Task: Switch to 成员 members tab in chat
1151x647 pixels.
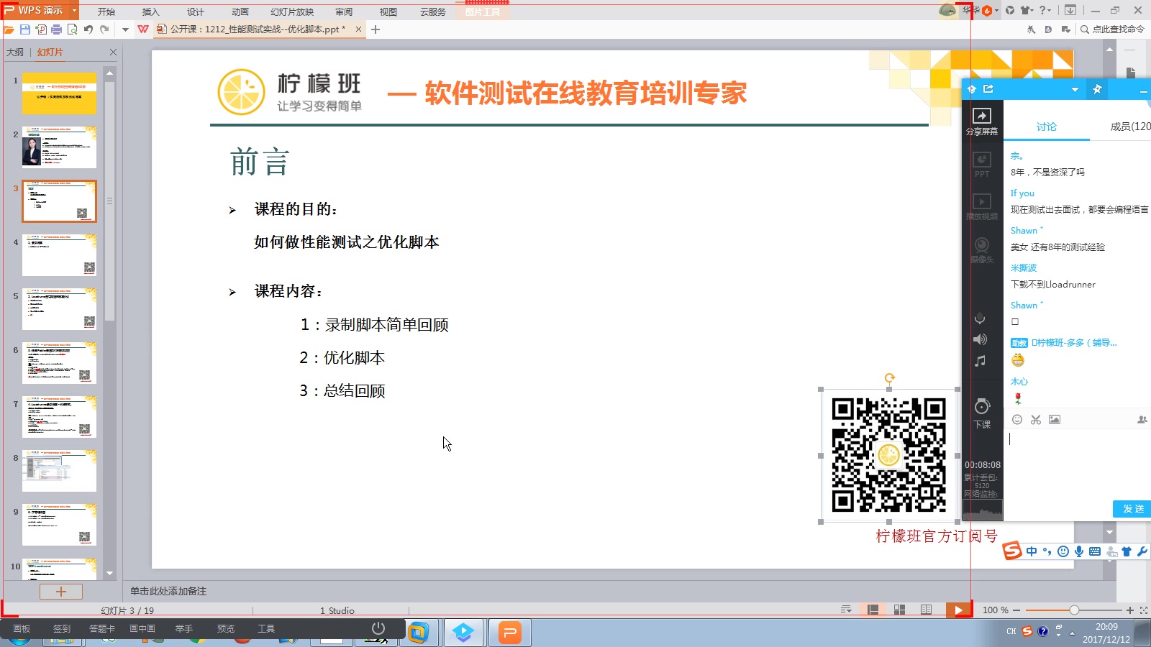Action: pos(1130,127)
